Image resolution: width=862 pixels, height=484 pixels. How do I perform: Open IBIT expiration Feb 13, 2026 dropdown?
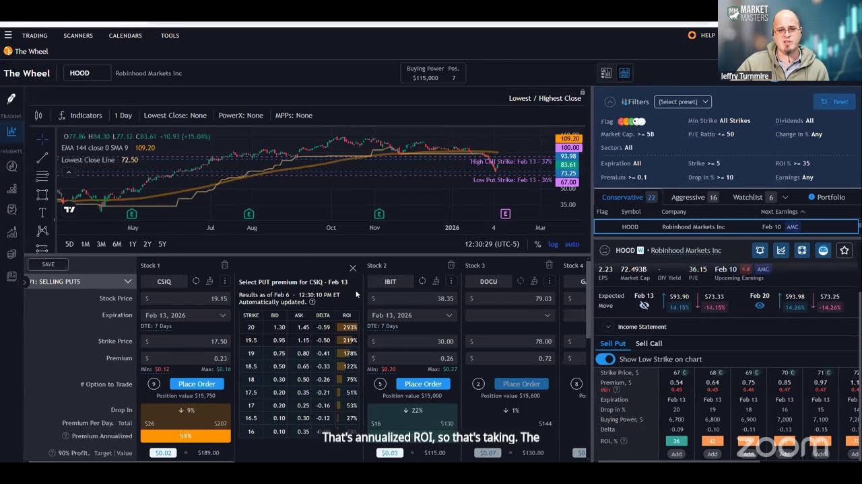(x=412, y=315)
